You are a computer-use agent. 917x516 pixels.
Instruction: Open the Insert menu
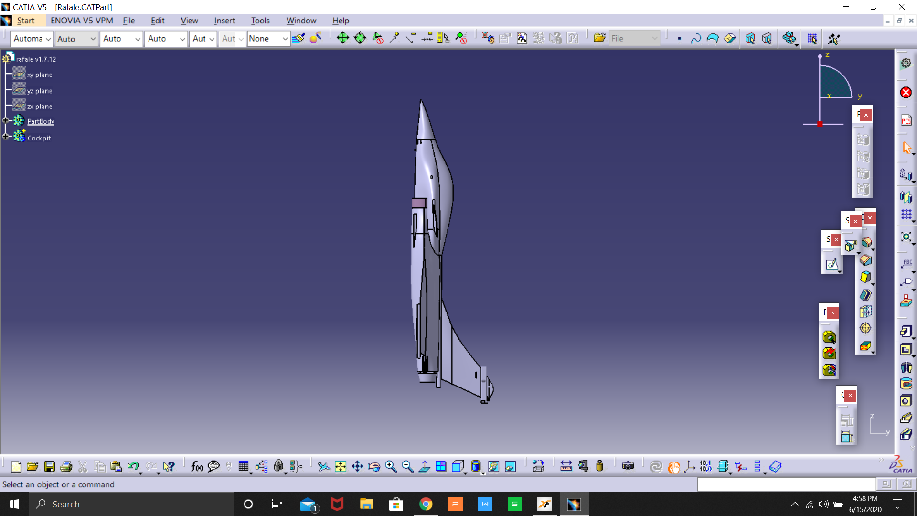[x=224, y=21]
